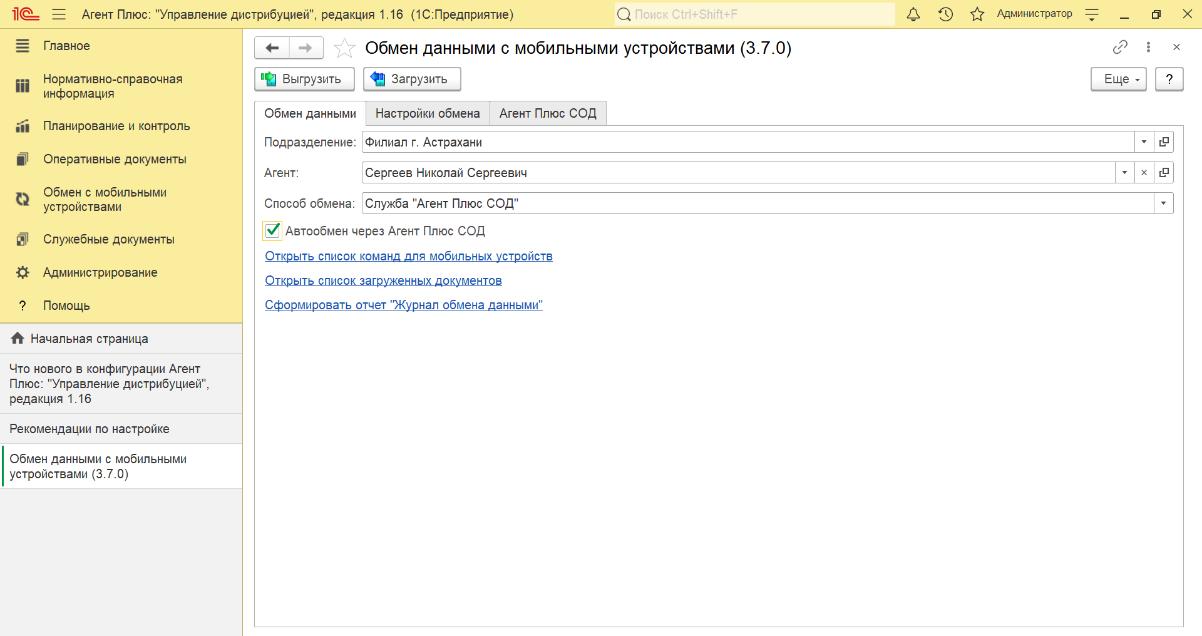Click the Агент input field

[738, 173]
